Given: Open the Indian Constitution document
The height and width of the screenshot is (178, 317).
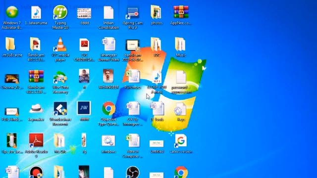Looking at the screenshot, I should [108, 12].
